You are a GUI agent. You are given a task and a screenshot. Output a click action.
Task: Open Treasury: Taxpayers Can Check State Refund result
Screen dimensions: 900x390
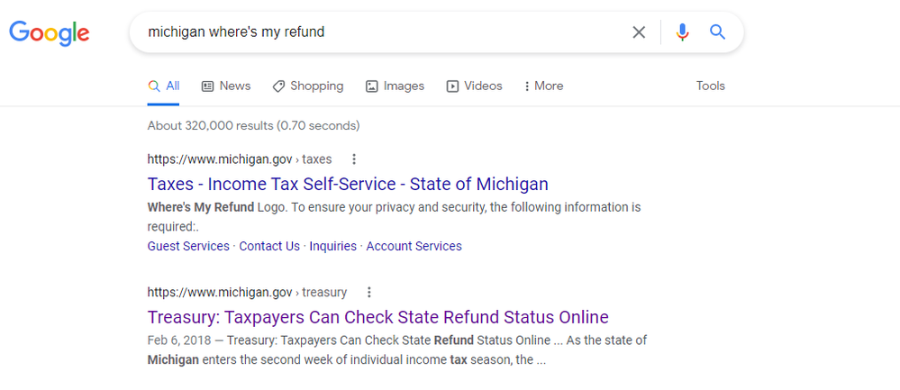coord(378,317)
